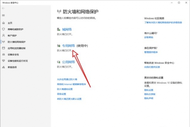Open 主页 in the sidebar
Image resolution: width=190 pixels, height=127 pixels.
10,23
